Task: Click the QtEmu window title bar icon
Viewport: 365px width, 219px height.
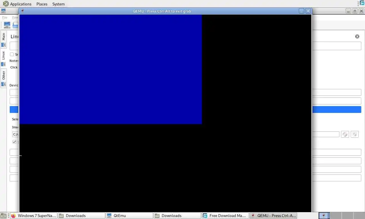Action: (3, 11)
